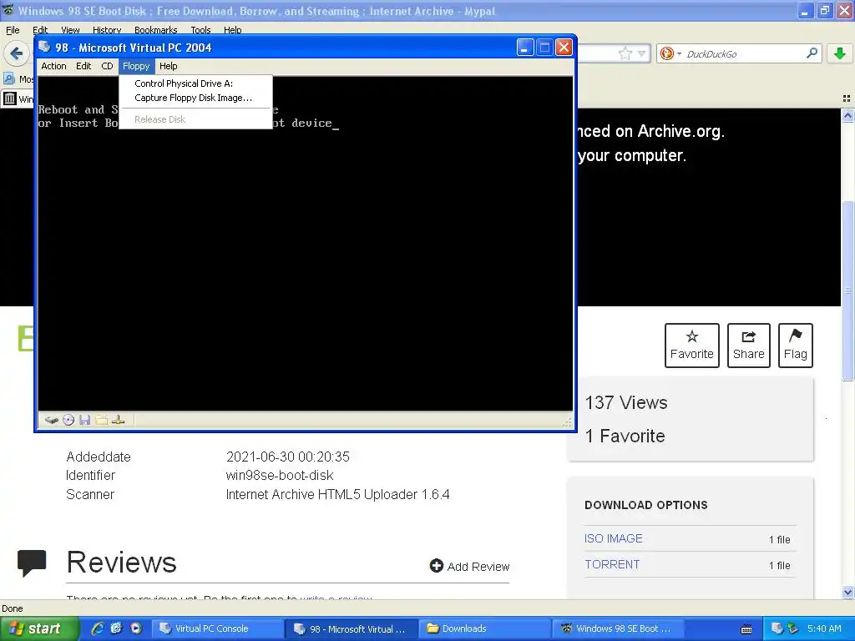Open the Windows Start menu
The height and width of the screenshot is (641, 855).
point(38,628)
